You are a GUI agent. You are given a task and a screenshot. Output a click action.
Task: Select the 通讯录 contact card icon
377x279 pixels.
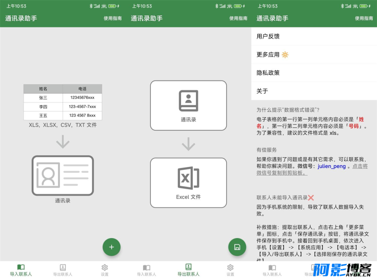(x=63, y=175)
